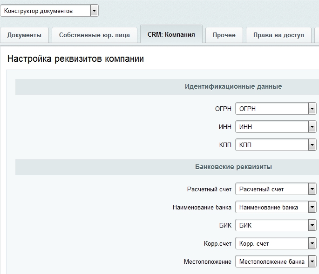Open the БИК dropdown list
This screenshot has height=274, width=319.
click(x=276, y=225)
